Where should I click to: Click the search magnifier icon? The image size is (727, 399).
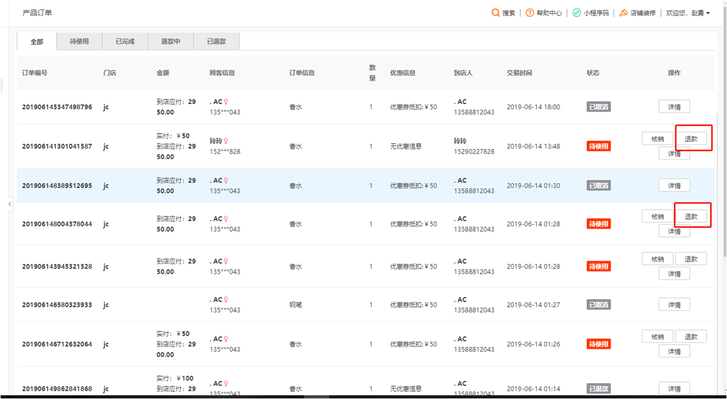495,13
